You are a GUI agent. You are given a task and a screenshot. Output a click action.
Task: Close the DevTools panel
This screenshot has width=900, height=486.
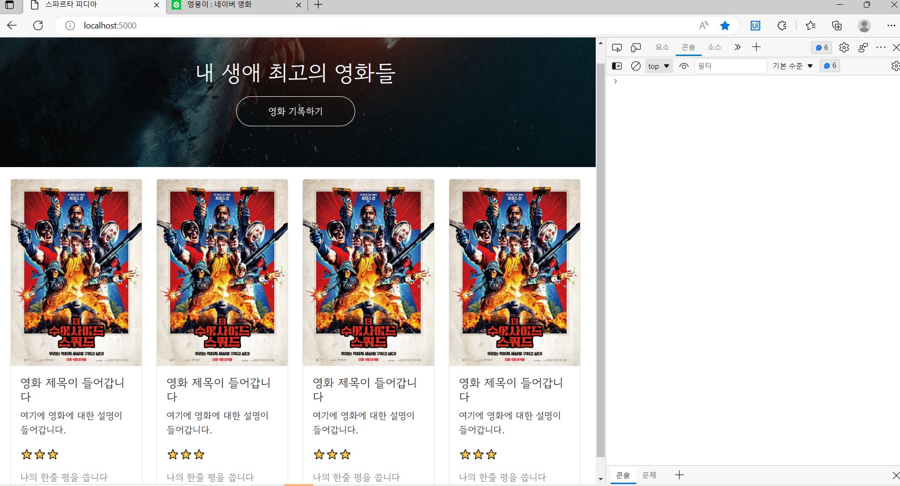coord(896,47)
